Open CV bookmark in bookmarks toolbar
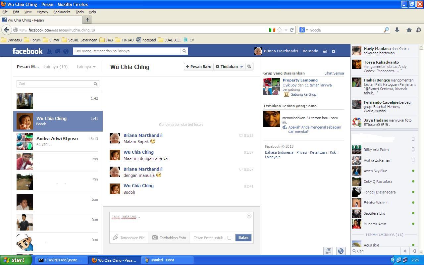 pos(189,40)
